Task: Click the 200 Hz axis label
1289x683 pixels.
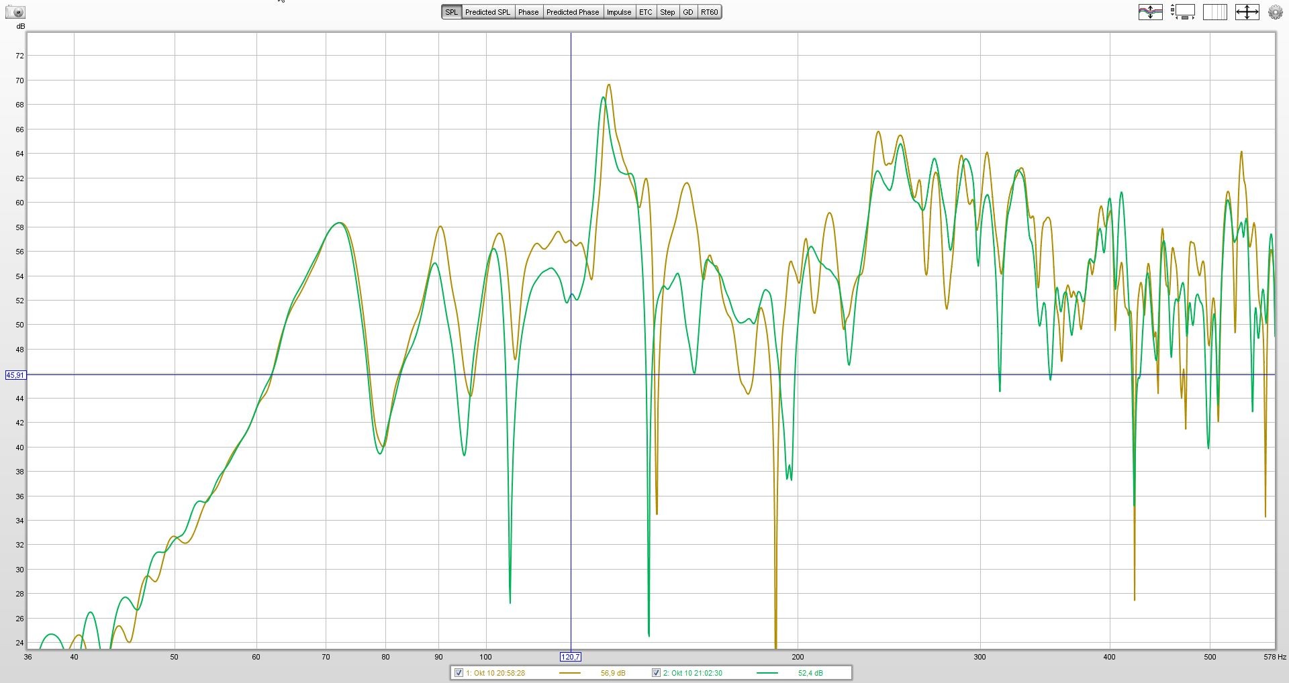Action: (x=798, y=657)
